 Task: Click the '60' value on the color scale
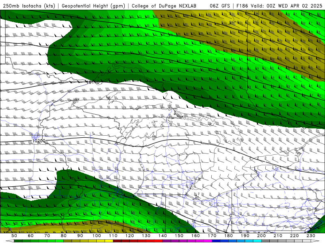tap(30, 236)
